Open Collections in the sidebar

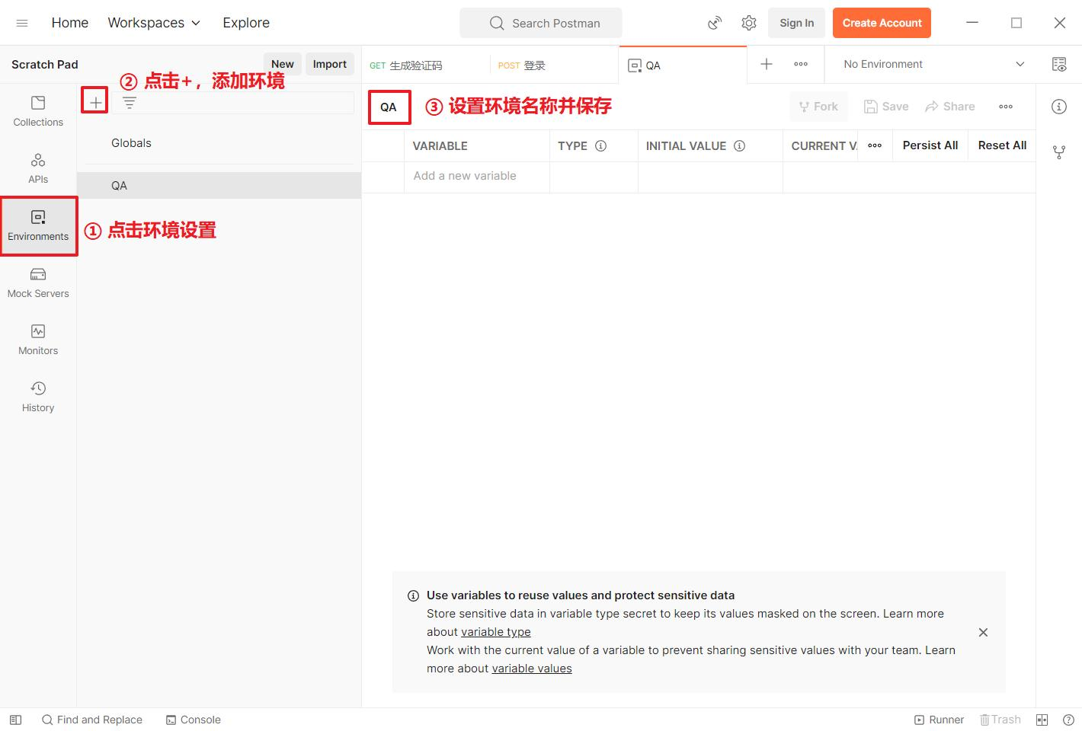coord(38,111)
